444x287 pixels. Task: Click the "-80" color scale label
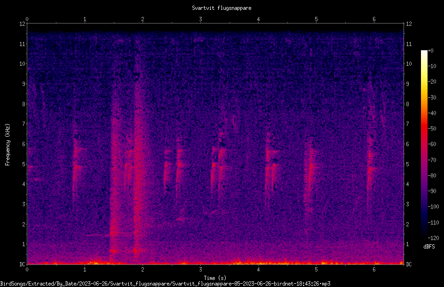[x=432, y=176]
